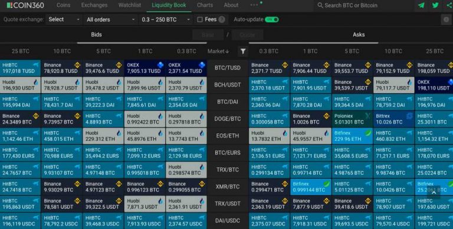Switch to the Exchanges tab
453x229 pixels.
coord(94,5)
